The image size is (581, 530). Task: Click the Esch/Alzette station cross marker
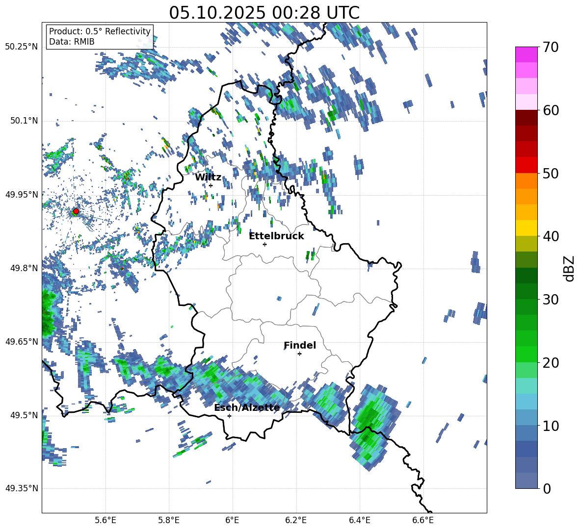click(x=229, y=416)
